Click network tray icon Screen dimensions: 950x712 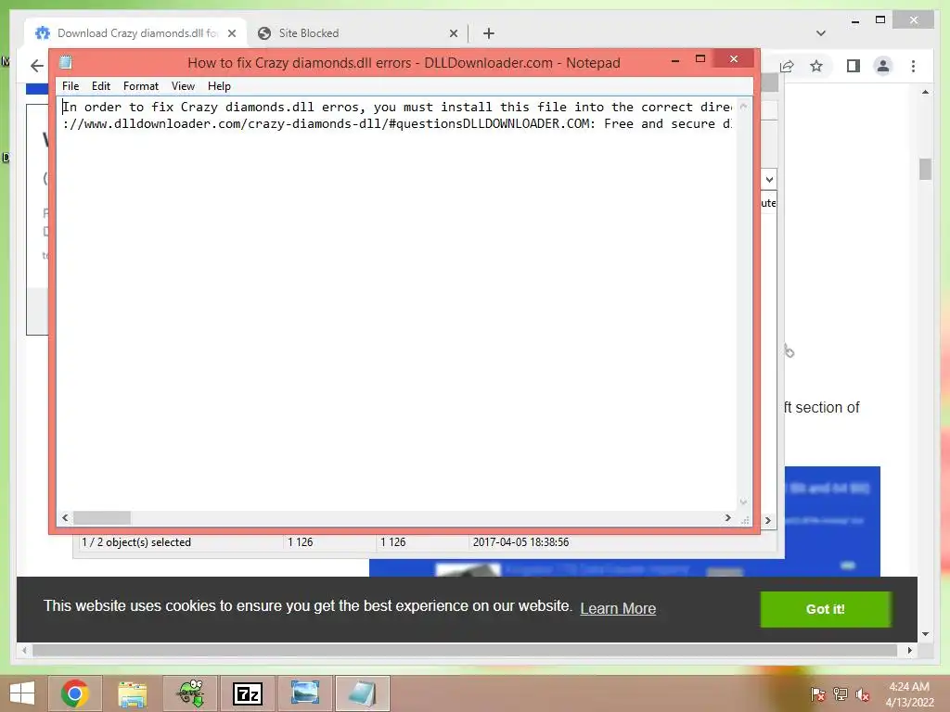point(841,693)
